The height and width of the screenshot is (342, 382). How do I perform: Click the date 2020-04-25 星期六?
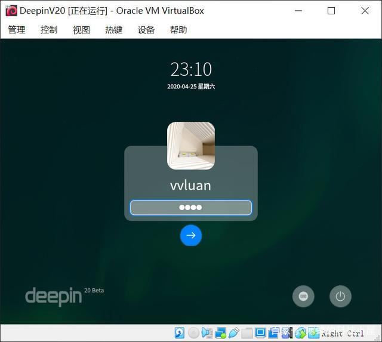tap(191, 86)
